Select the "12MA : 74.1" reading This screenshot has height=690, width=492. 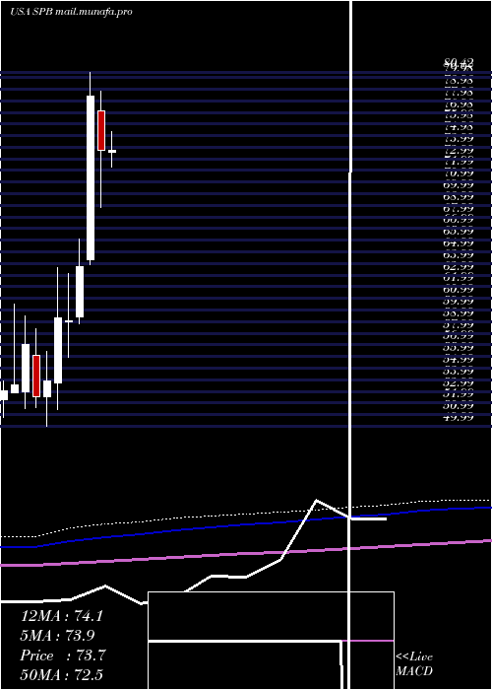(62, 616)
